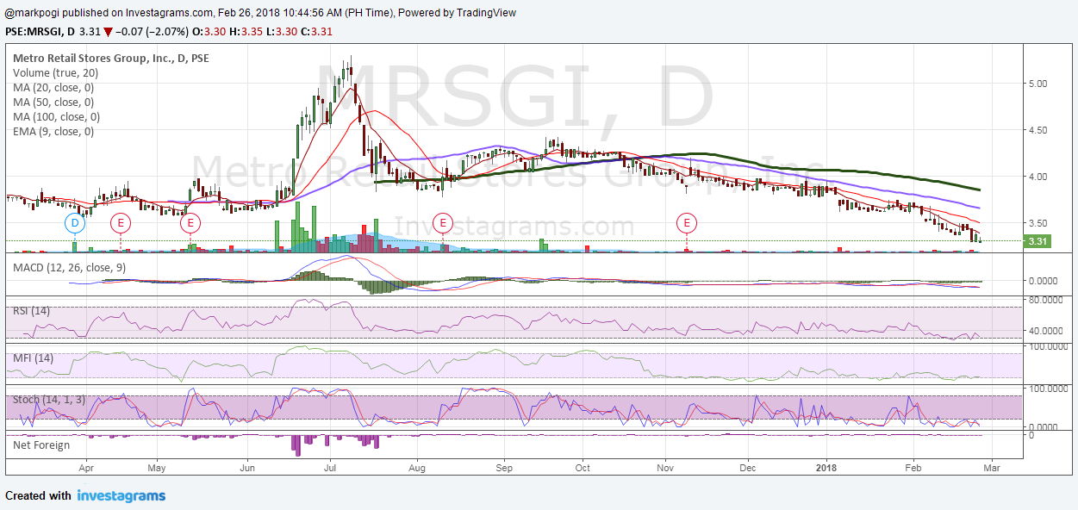Click the "E" earnings marker near November
1078x510 pixels.
[x=687, y=222]
